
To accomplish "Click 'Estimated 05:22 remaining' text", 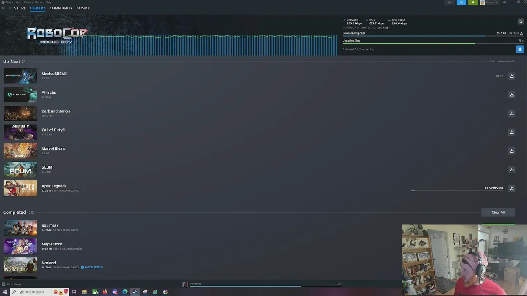I will point(358,49).
